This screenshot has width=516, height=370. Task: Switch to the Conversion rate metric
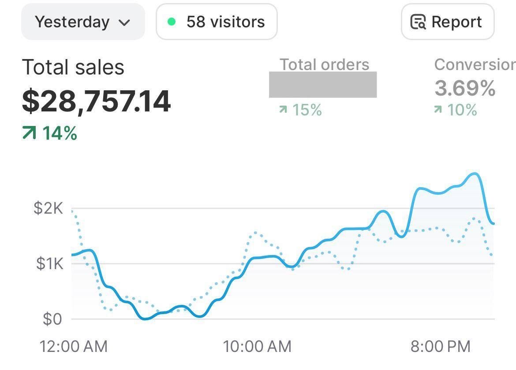pos(475,65)
